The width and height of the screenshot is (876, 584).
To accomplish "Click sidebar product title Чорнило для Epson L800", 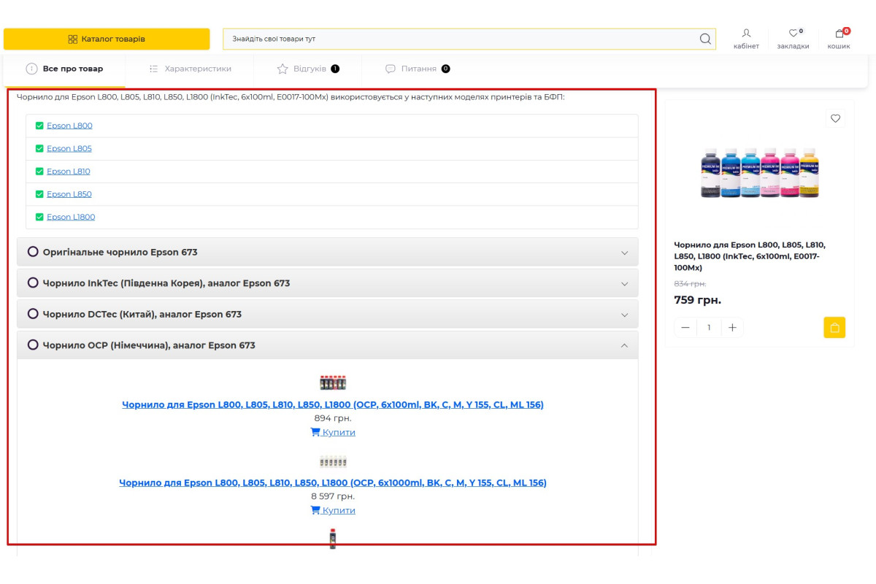I will tap(750, 256).
